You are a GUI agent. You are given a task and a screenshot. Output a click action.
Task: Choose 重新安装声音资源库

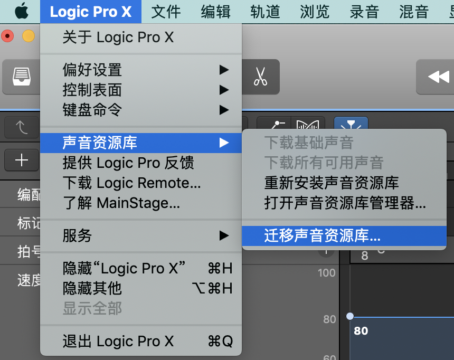(332, 183)
